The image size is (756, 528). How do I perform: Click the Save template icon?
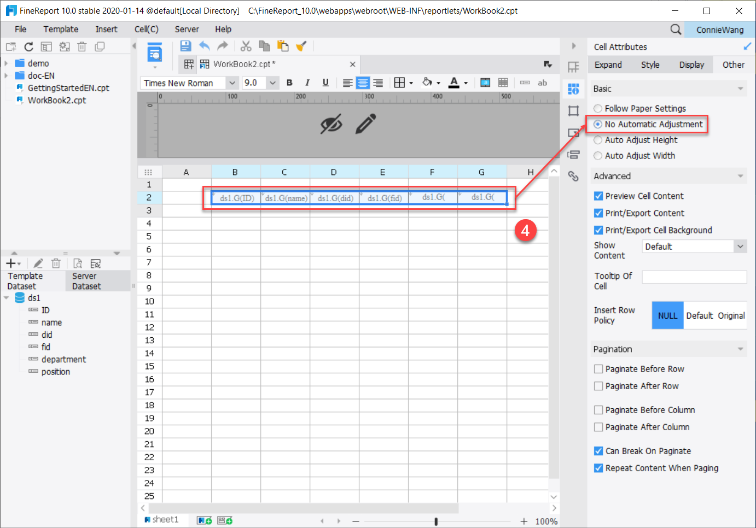pyautogui.click(x=185, y=46)
